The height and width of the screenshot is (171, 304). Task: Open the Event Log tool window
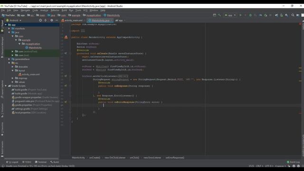pos(294,162)
